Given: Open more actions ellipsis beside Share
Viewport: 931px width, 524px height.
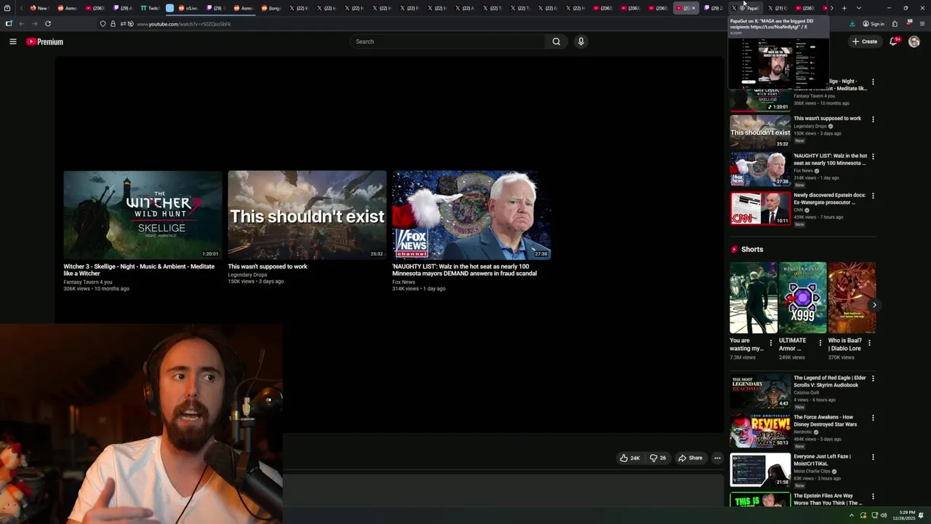Looking at the screenshot, I should (x=717, y=458).
